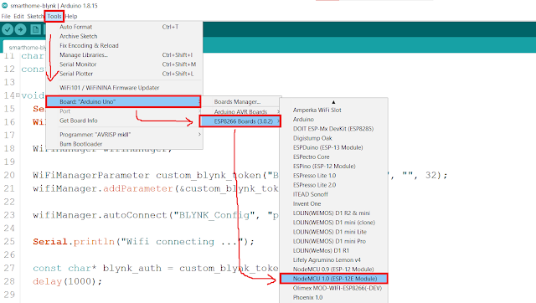Click the delay(1000); code line
The width and height of the screenshot is (536, 303).
[67, 281]
